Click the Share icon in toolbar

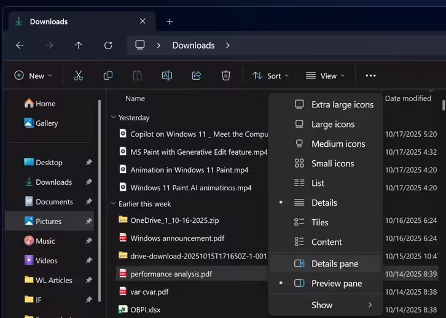click(x=197, y=76)
